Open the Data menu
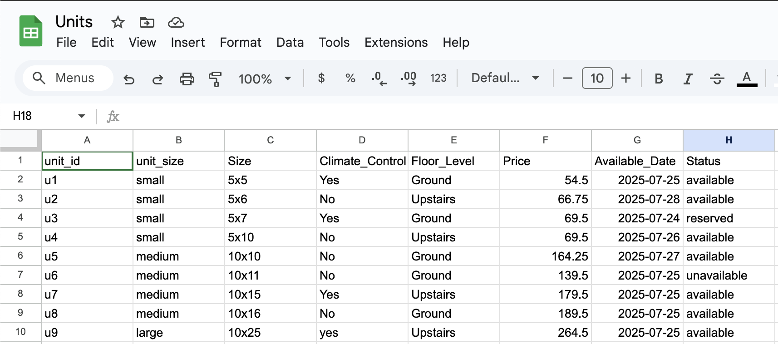This screenshot has height=344, width=778. 290,42
